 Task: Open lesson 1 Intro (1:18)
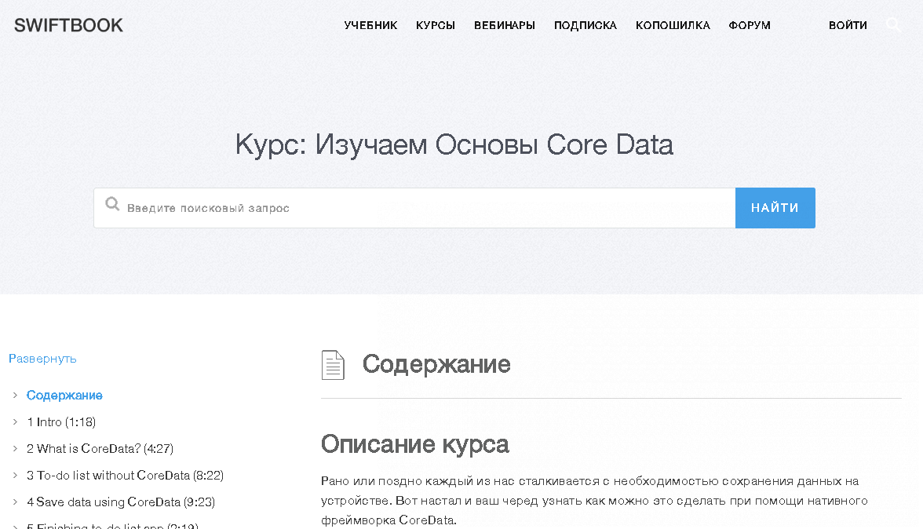61,422
